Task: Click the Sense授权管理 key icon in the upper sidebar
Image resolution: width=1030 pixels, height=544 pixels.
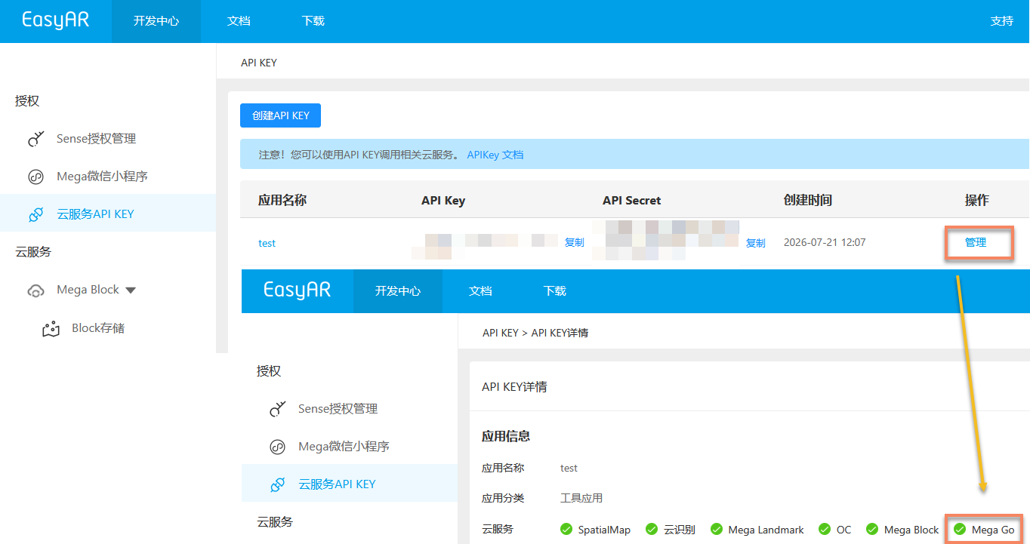Action: 36,139
